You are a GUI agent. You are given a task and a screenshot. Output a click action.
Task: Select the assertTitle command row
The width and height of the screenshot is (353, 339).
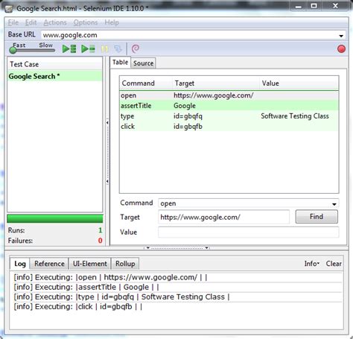(229, 106)
